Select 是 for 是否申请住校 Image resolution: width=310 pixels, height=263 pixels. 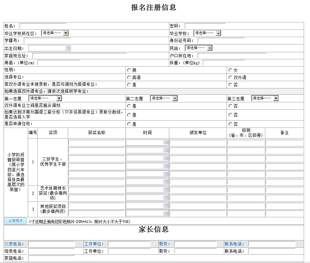pyautogui.click(x=129, y=124)
